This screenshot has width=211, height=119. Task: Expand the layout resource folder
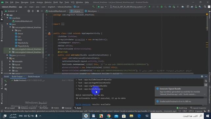pos(10,64)
